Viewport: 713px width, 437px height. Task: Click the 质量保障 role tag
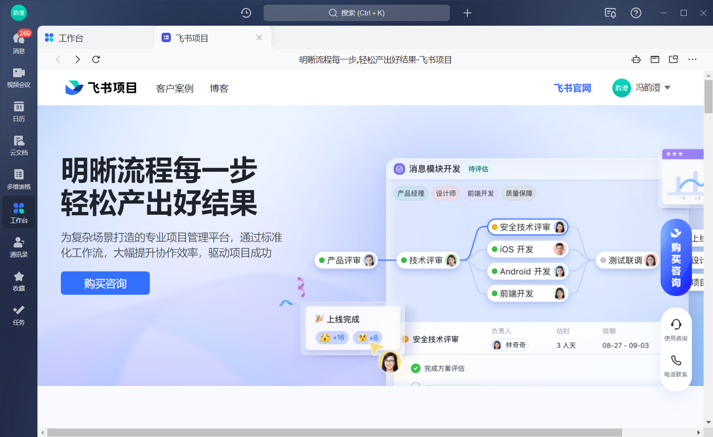coord(519,193)
